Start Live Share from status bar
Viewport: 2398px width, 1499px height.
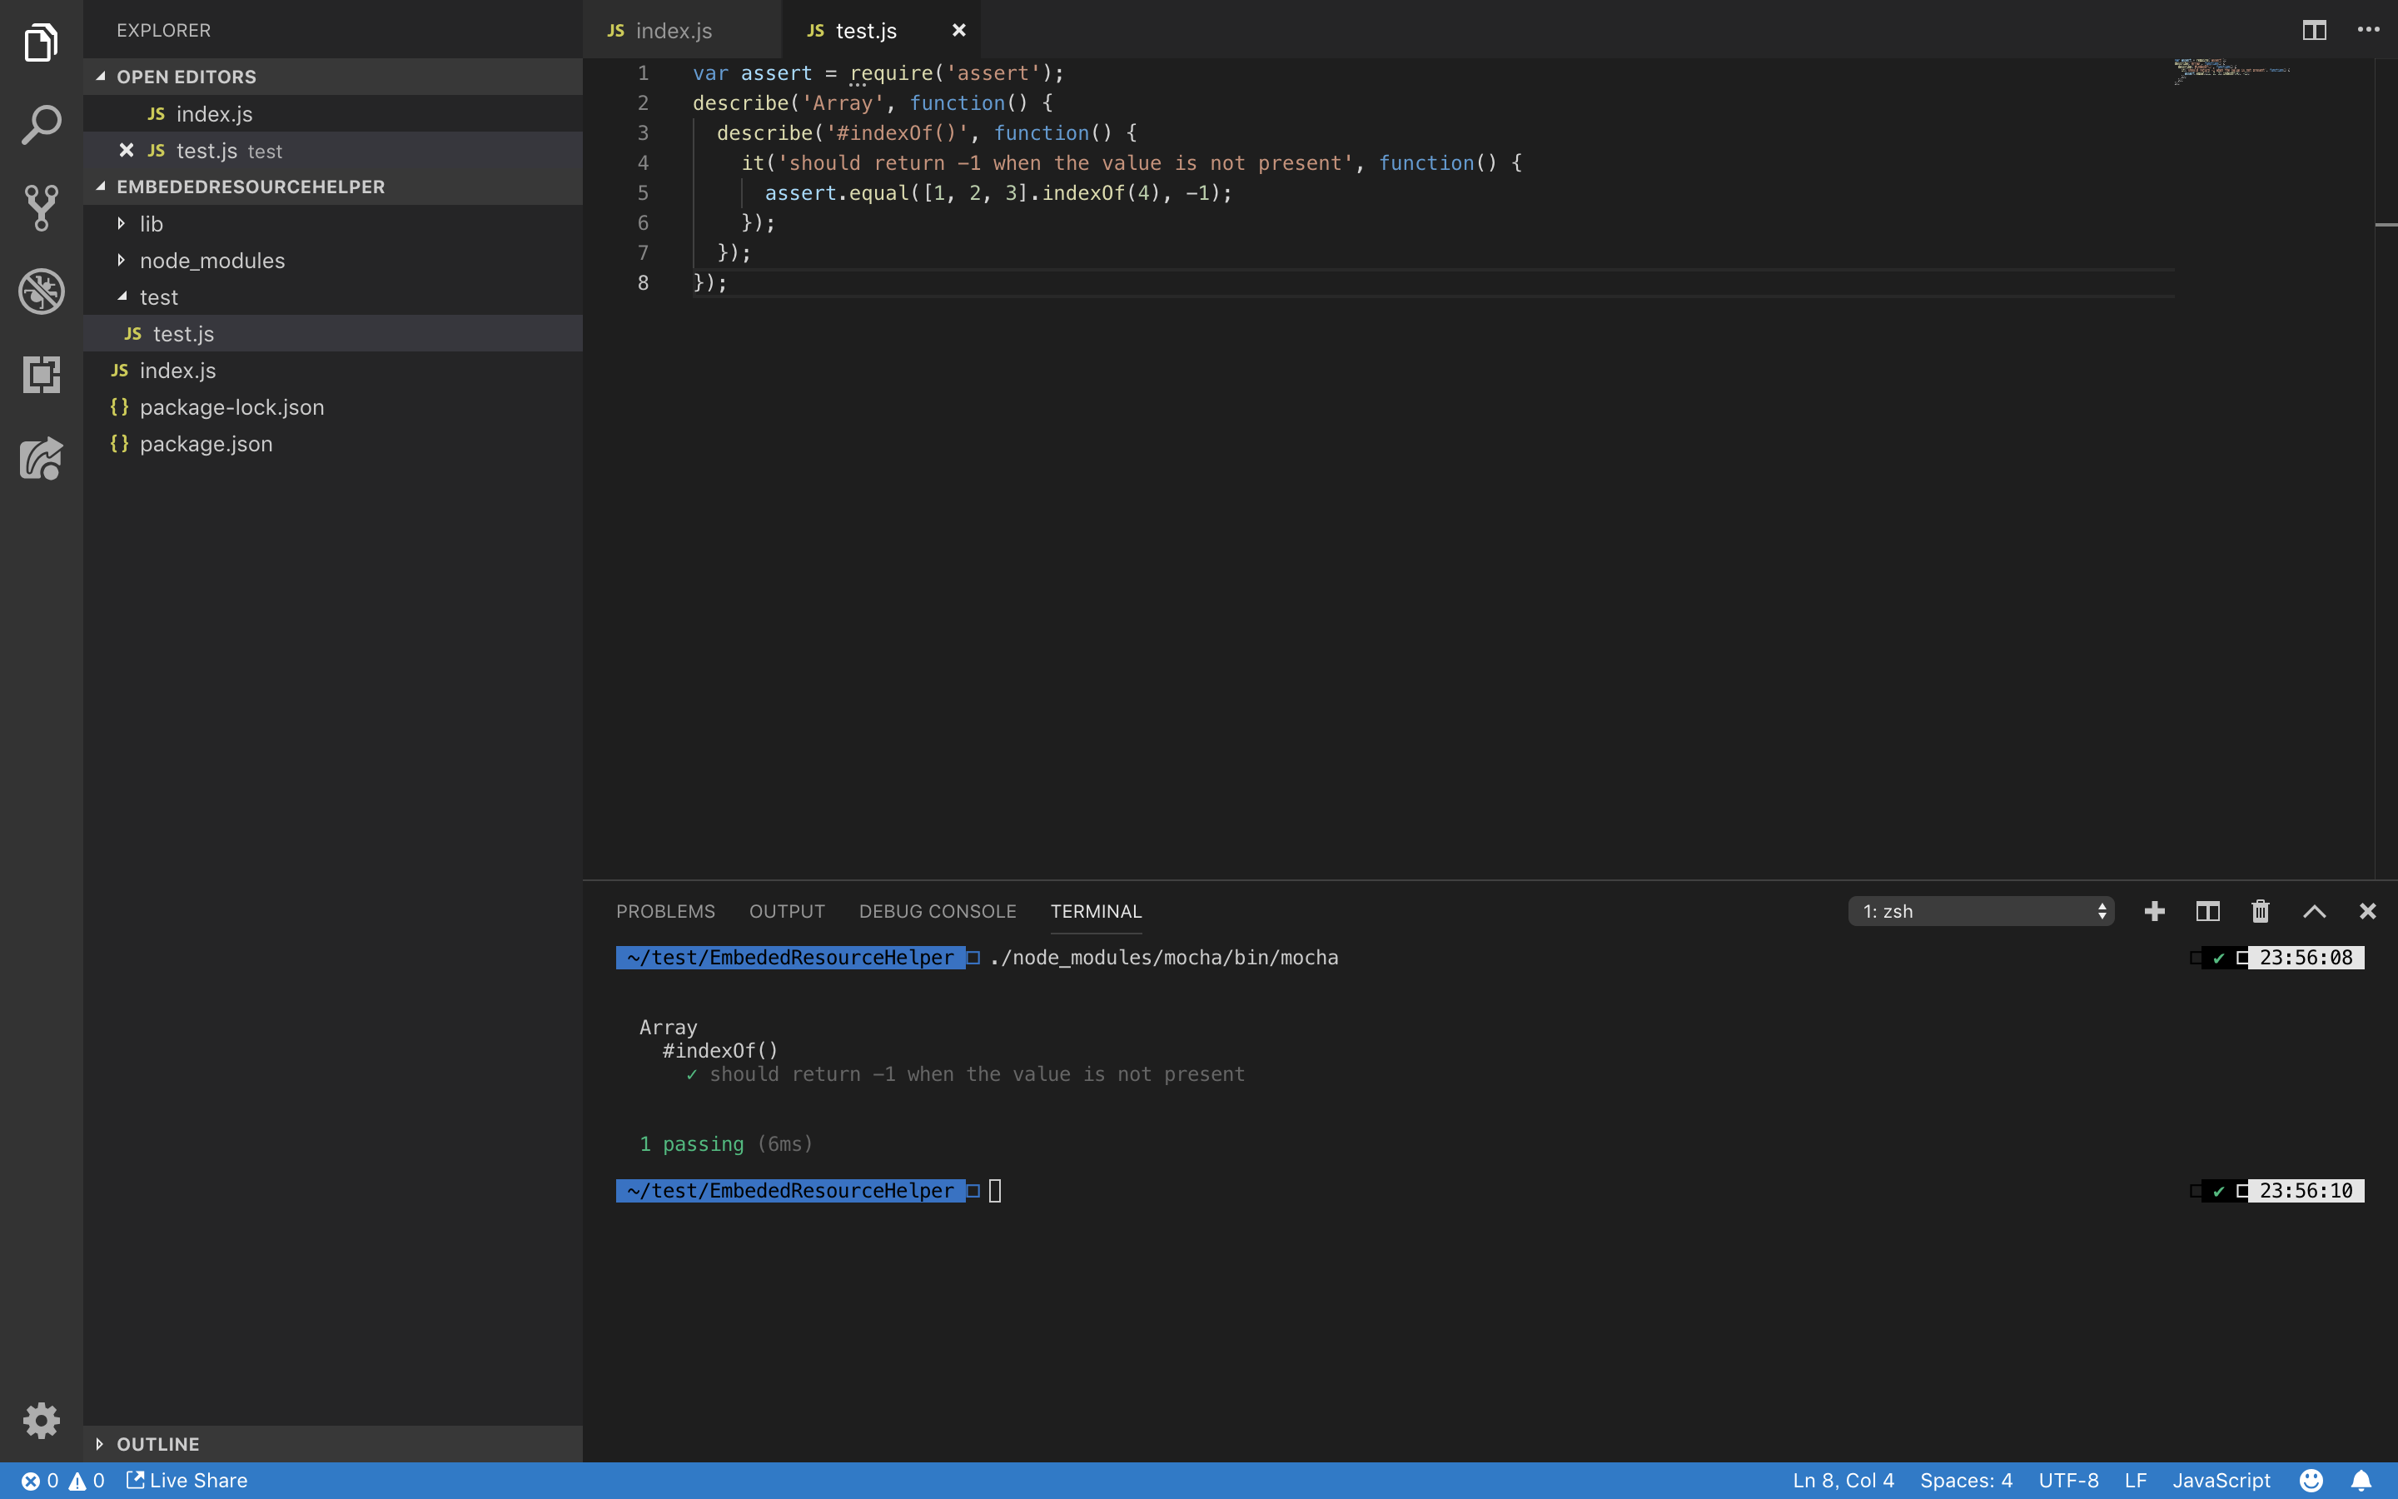(187, 1480)
